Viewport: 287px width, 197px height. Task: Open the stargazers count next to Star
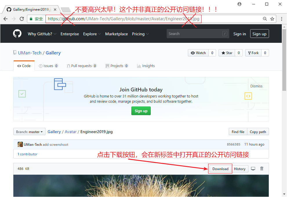tap(239, 53)
